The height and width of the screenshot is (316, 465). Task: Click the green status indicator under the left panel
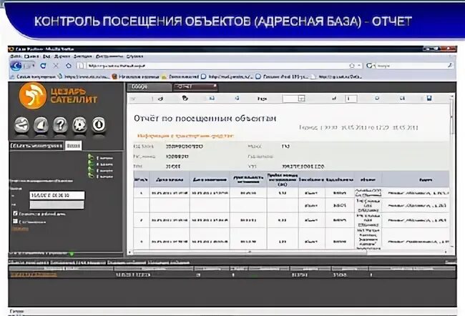pyautogui.click(x=72, y=254)
